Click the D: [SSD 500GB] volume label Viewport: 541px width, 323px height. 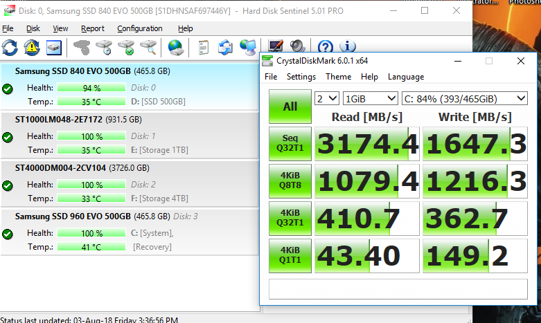(158, 102)
